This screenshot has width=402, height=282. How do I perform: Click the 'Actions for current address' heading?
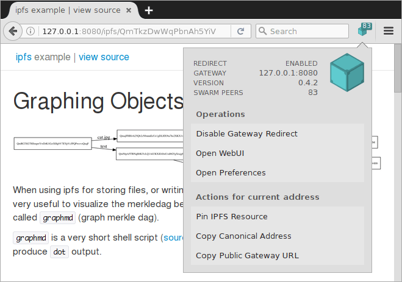tap(257, 197)
